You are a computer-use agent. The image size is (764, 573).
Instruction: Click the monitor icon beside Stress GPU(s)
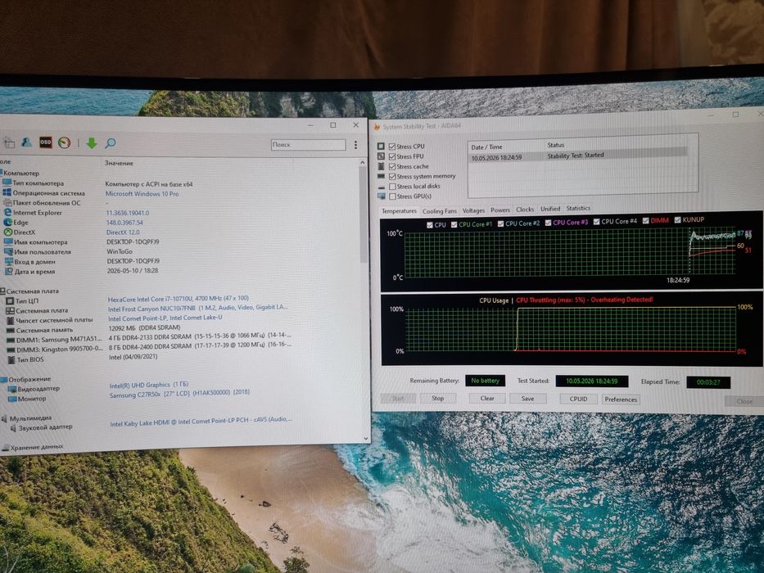pyautogui.click(x=382, y=196)
